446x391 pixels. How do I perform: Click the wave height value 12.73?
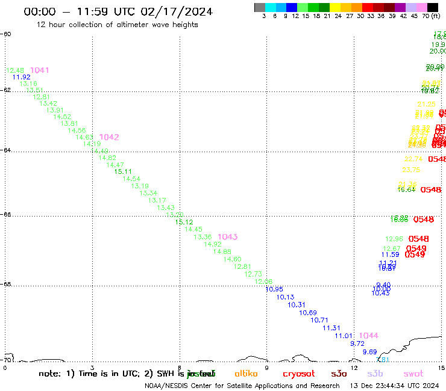(x=253, y=274)
